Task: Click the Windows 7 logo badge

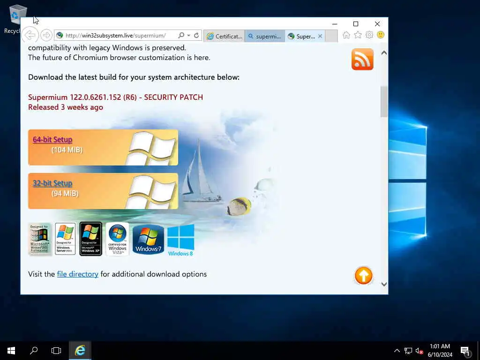Action: 148,239
